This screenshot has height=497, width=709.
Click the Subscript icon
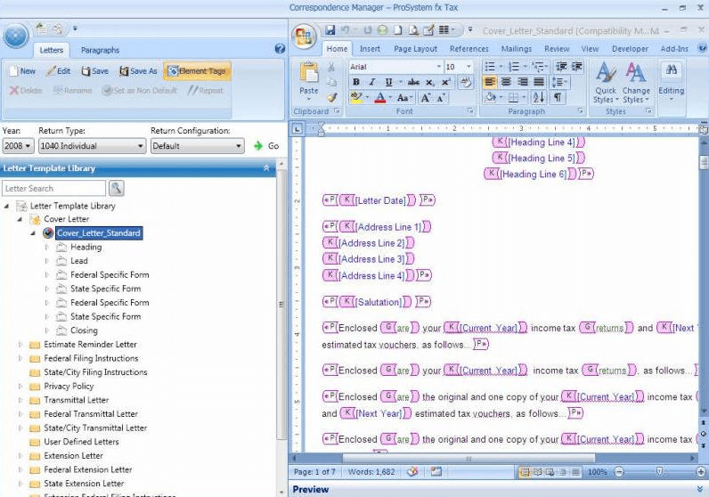coord(430,82)
